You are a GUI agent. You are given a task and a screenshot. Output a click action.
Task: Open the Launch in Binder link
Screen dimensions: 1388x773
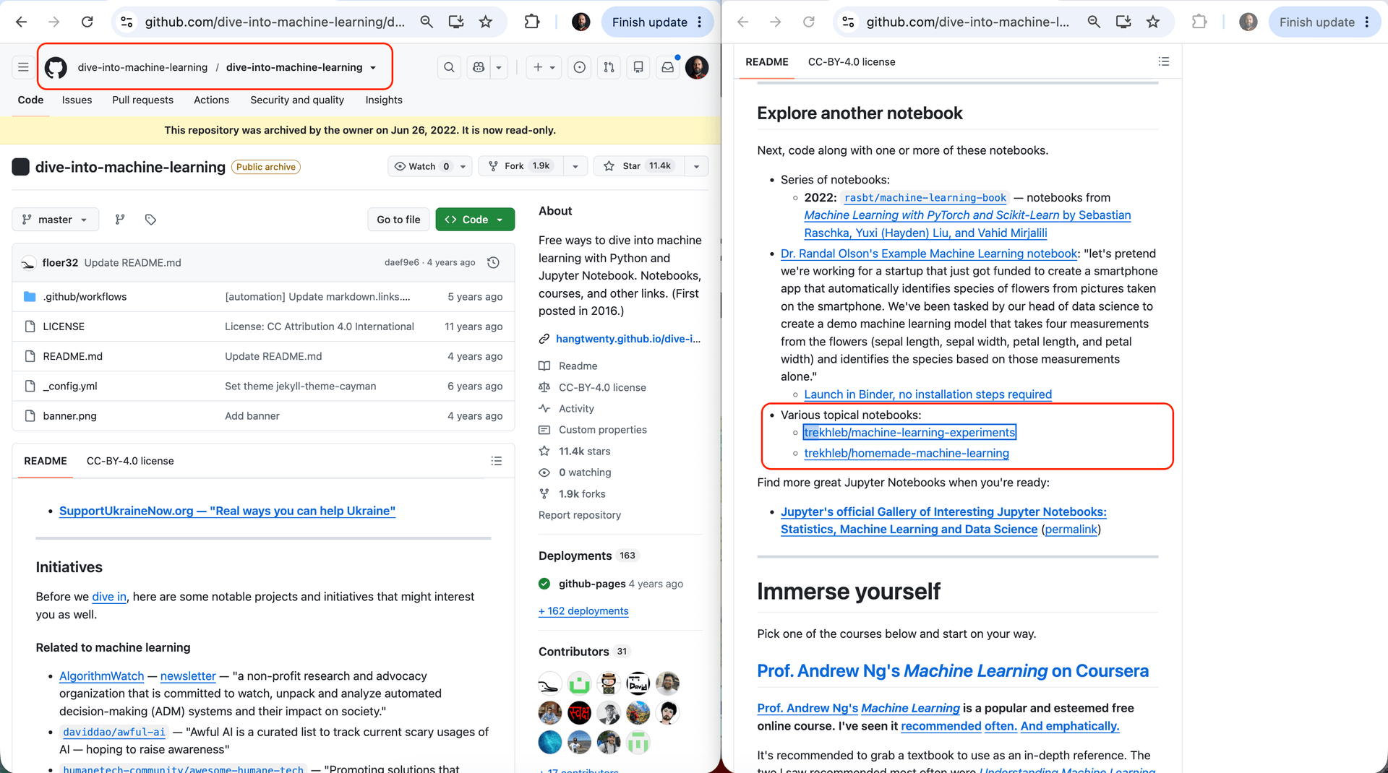[x=928, y=394]
